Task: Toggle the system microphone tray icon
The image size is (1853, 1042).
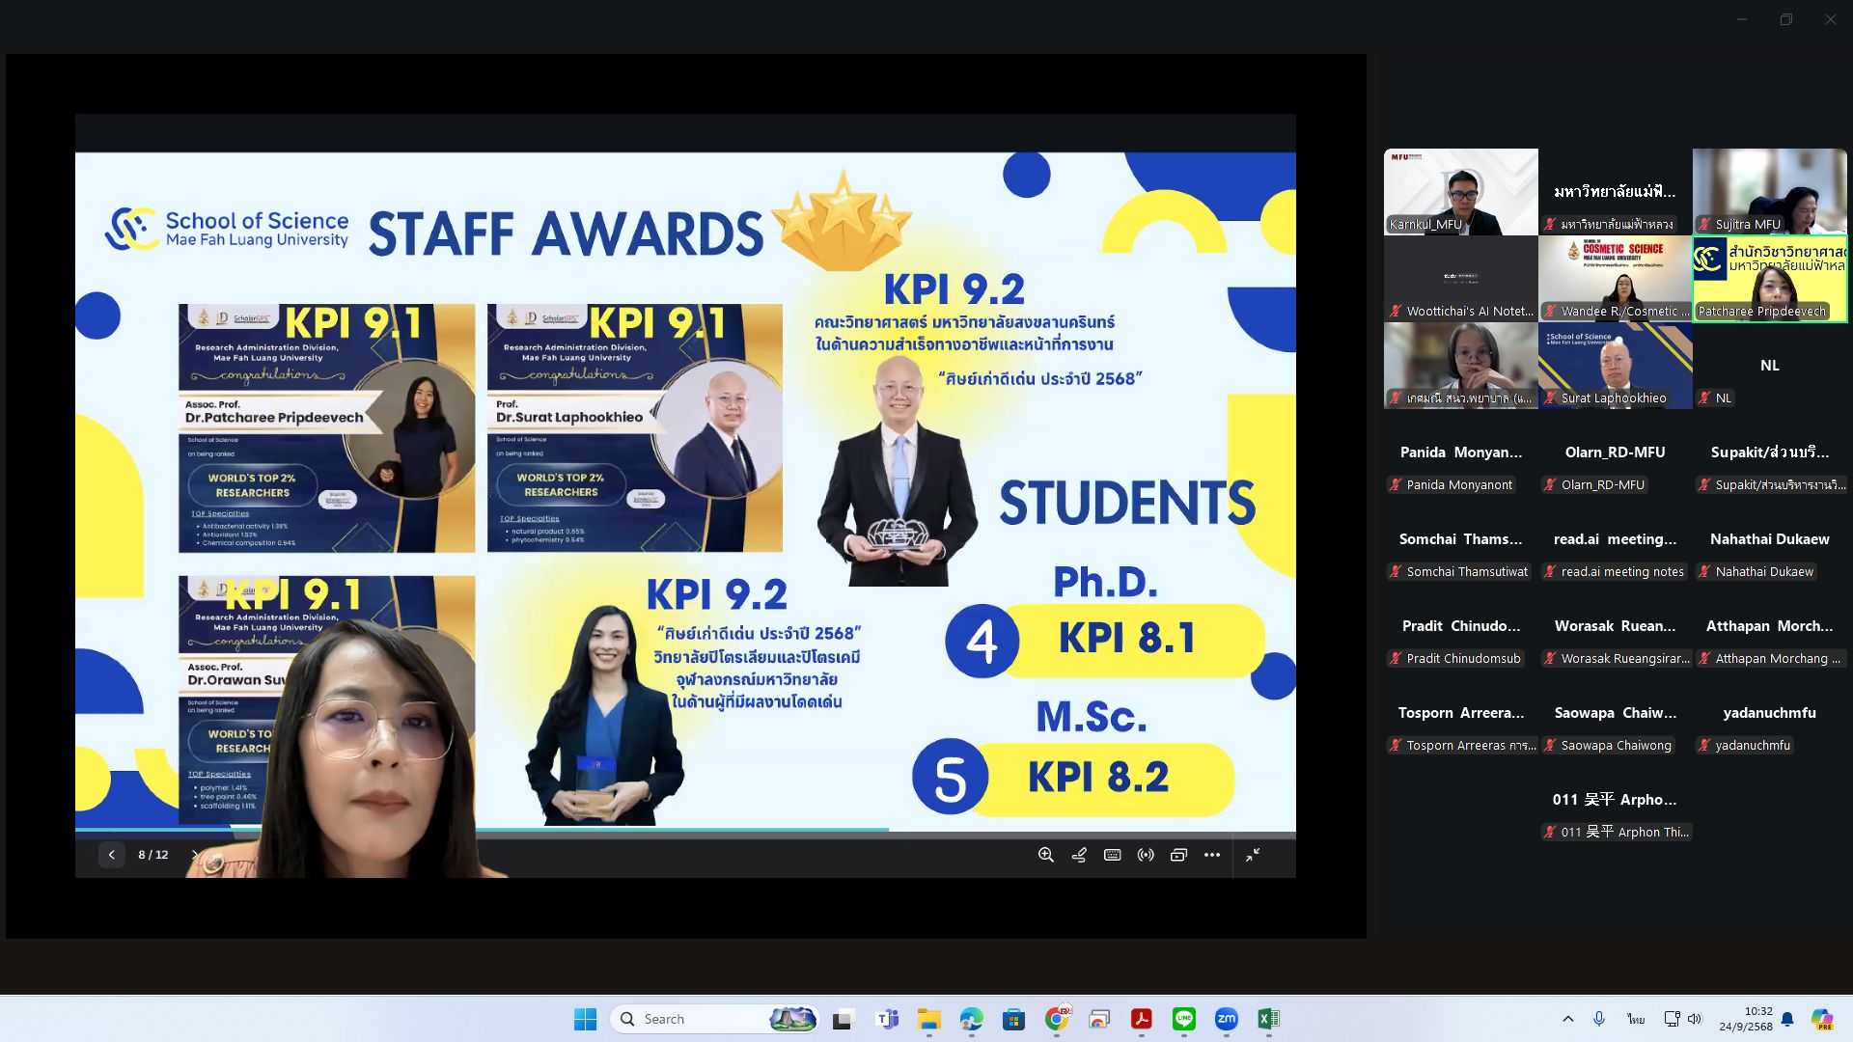Action: point(1599,1019)
